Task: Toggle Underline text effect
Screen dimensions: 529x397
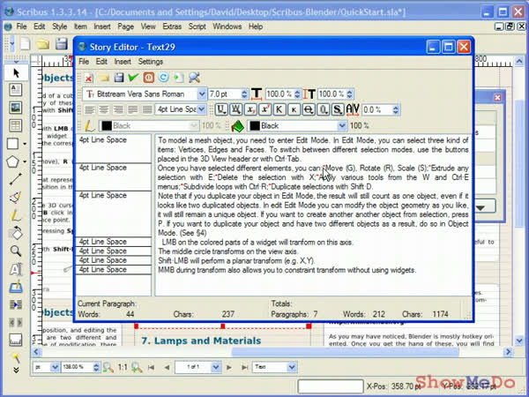Action: [x=221, y=109]
